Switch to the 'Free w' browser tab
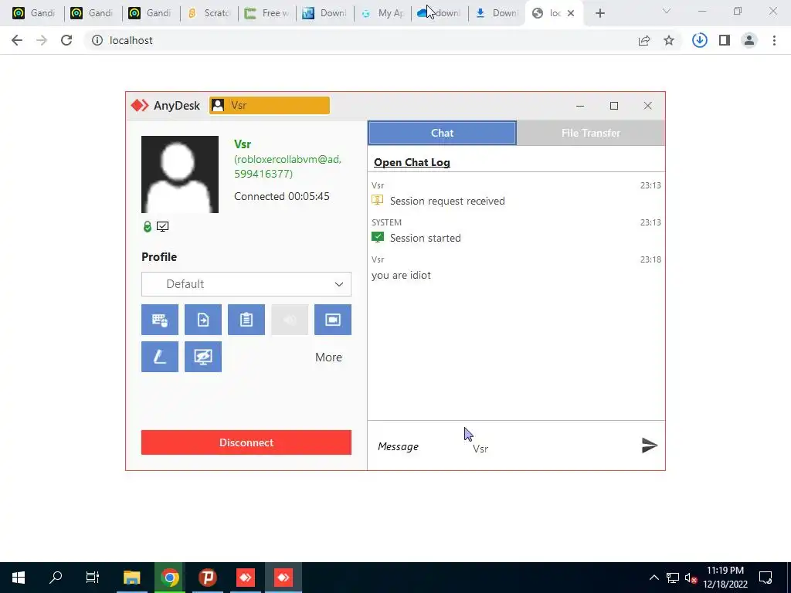The width and height of the screenshot is (791, 593). (266, 13)
